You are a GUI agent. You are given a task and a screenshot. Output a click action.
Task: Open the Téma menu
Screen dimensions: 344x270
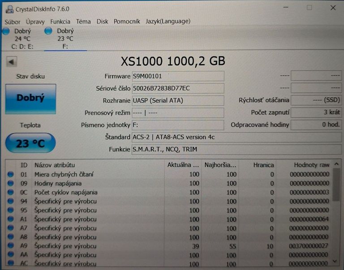pos(83,21)
